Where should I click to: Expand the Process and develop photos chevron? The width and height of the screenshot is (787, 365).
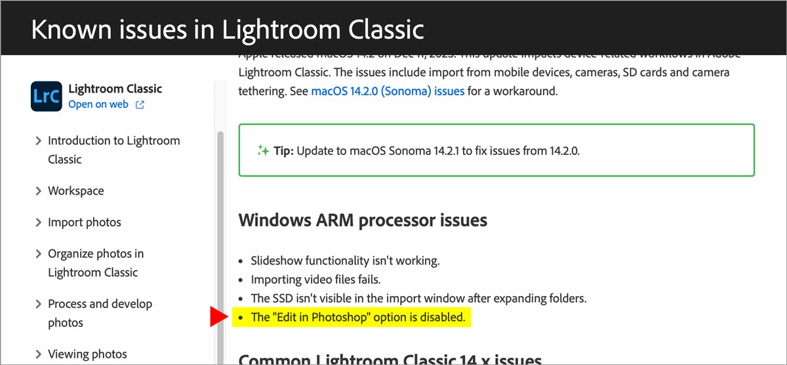(38, 304)
